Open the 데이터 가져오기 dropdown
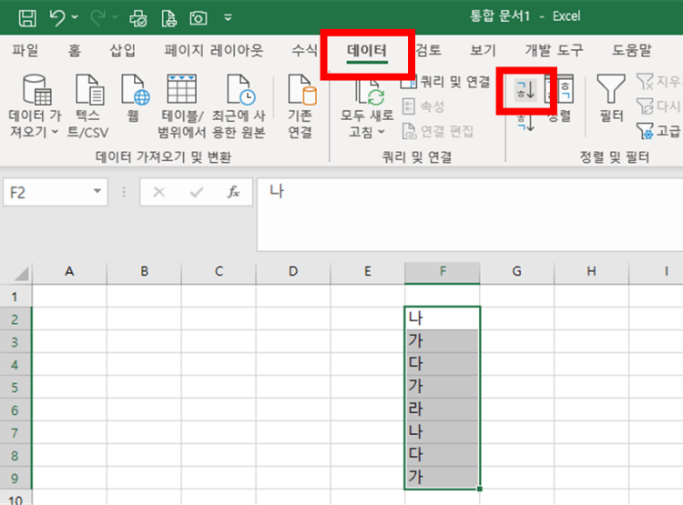This screenshot has width=683, height=505. (x=35, y=106)
